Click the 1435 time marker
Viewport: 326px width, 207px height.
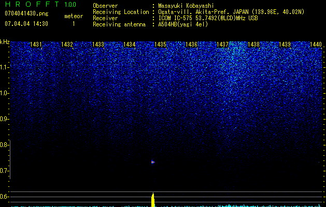161,45
